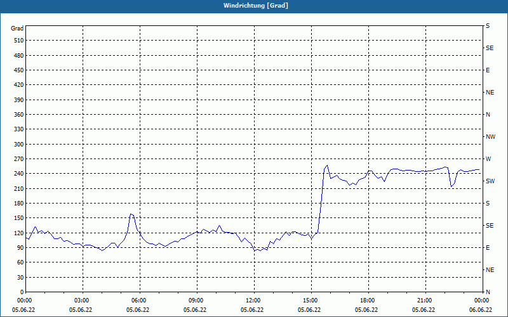Image resolution: width=508 pixels, height=317 pixels.
Task: Select the SW compass direction label
Action: coord(490,181)
